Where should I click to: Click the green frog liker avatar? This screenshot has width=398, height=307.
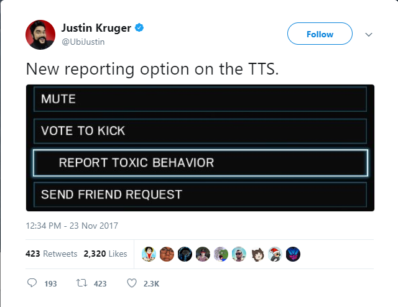pos(221,254)
